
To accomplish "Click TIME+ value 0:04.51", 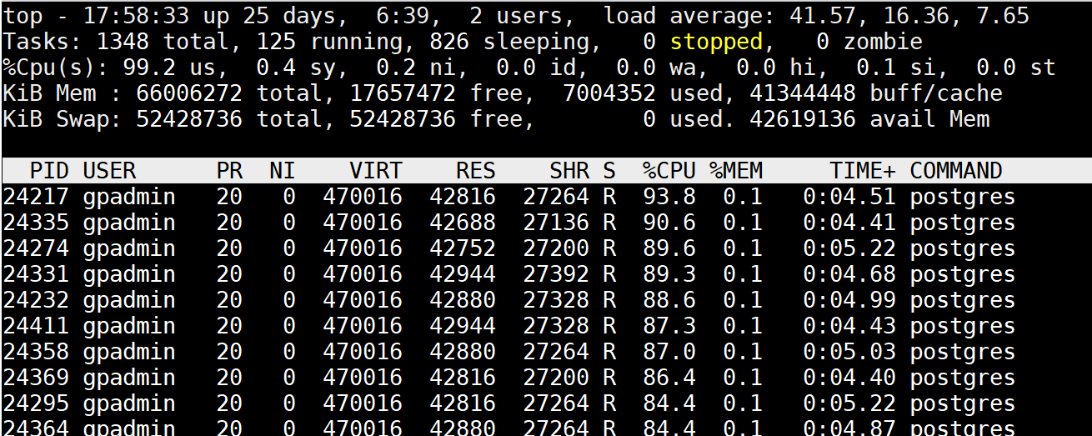I will [x=849, y=198].
